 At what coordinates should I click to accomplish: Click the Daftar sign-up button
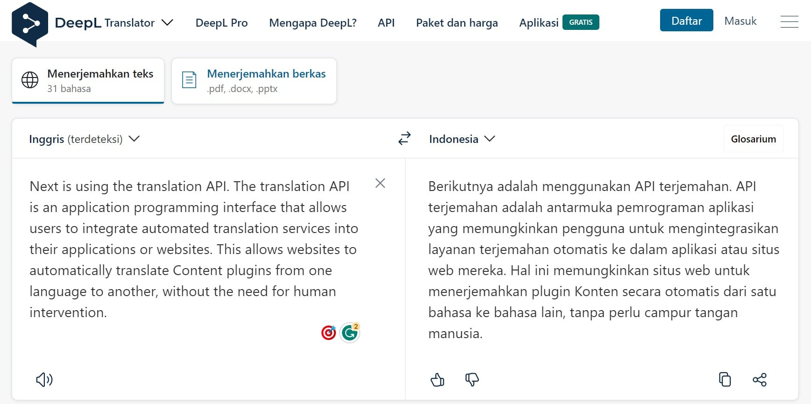tap(686, 21)
